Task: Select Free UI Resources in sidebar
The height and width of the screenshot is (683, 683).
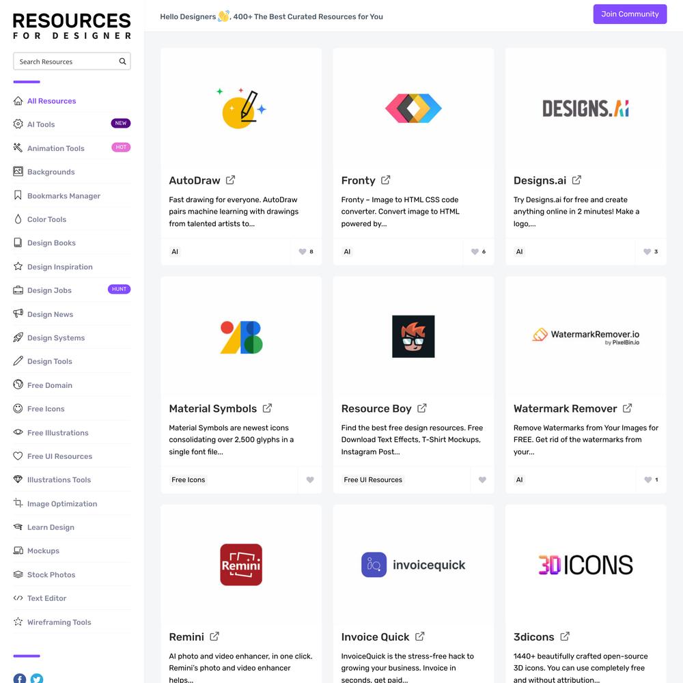Action: [x=59, y=456]
